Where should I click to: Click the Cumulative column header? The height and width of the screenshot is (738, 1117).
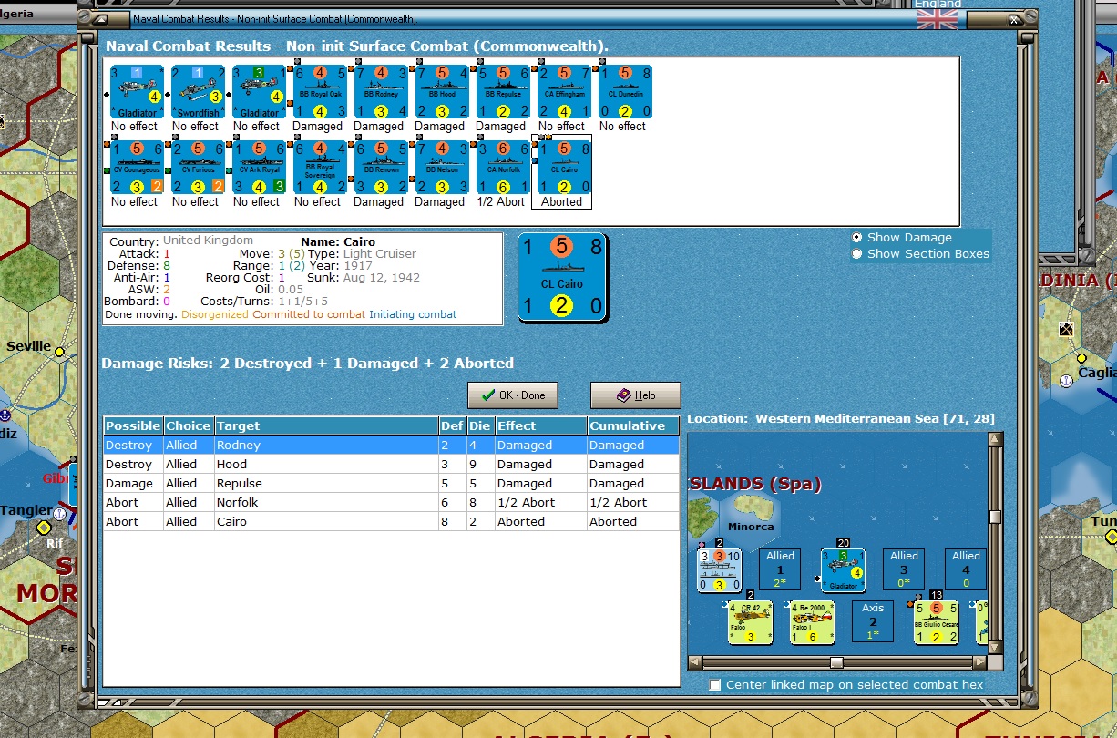tap(633, 425)
